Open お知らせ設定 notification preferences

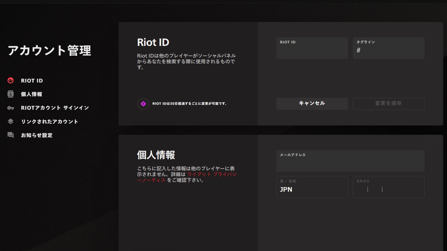point(37,135)
